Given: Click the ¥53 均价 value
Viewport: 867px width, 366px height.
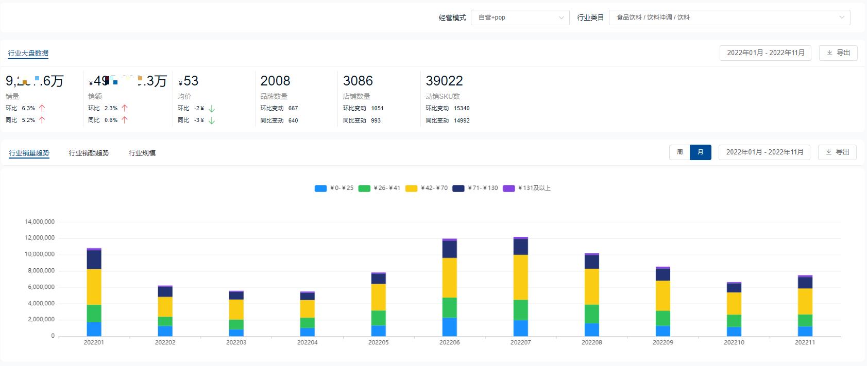Looking at the screenshot, I should 189,81.
